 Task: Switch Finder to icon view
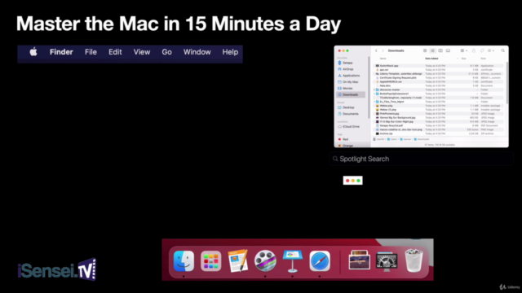click(x=425, y=50)
